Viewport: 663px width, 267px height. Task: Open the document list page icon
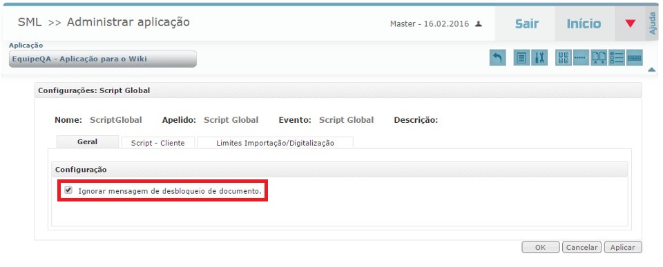[x=522, y=58]
